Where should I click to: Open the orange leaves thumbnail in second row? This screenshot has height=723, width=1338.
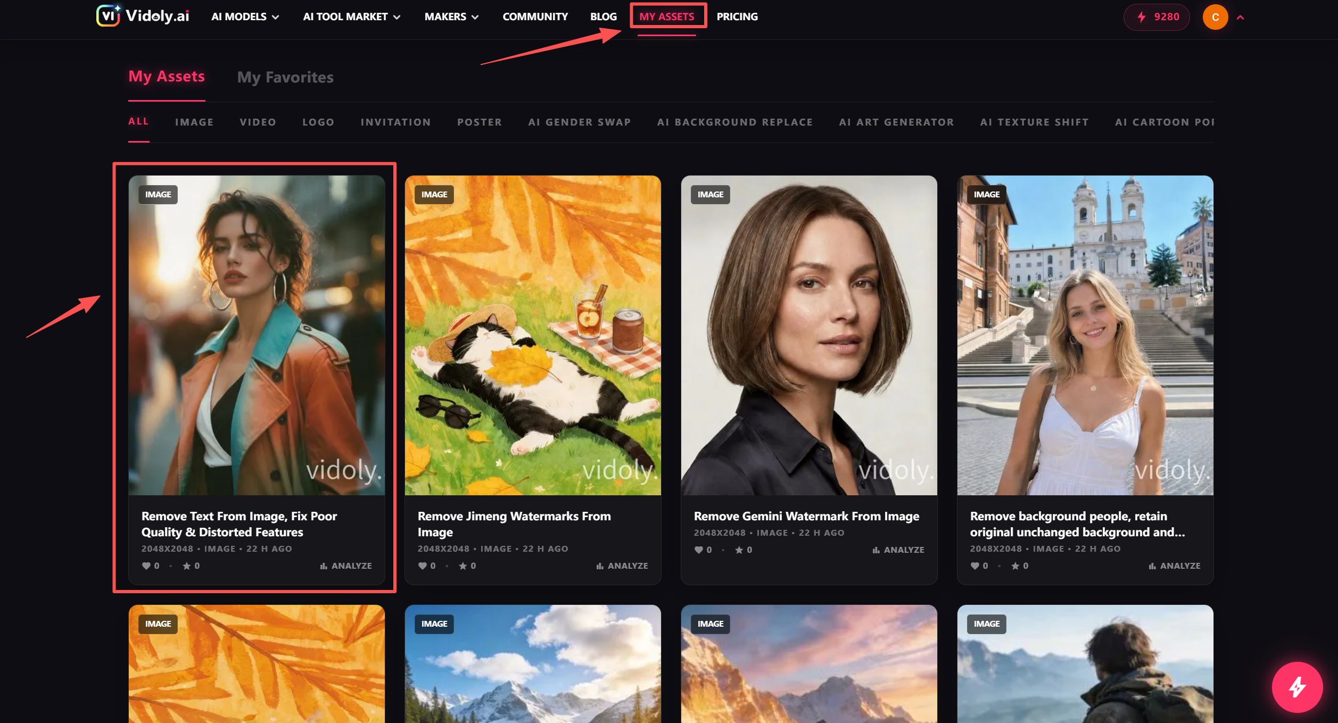[x=257, y=663]
